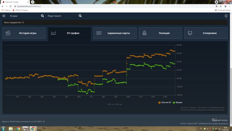Screen dimensions: 232x131
Task: Click the $8.00 axis label
Action: [179, 45]
